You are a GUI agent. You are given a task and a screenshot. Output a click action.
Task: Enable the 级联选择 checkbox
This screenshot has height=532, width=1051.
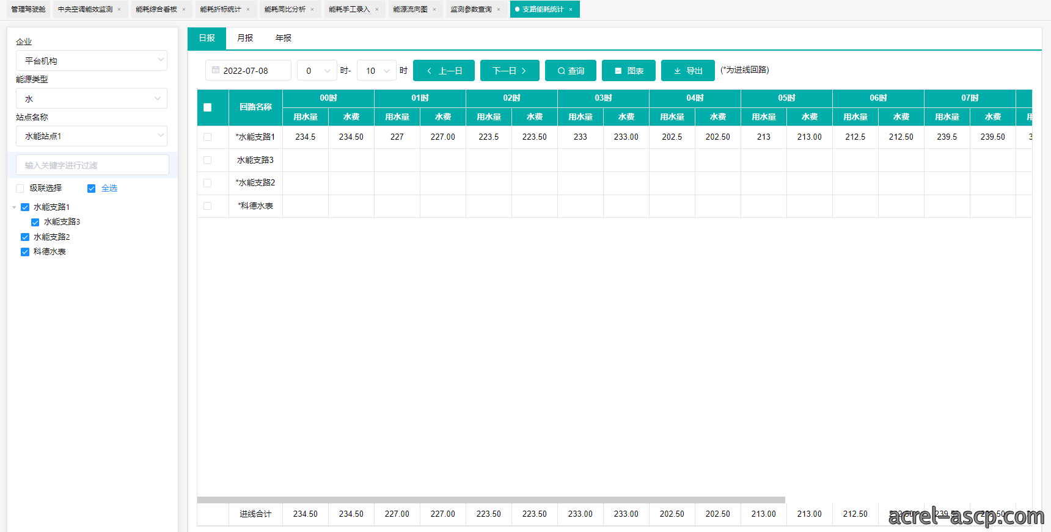coord(20,189)
